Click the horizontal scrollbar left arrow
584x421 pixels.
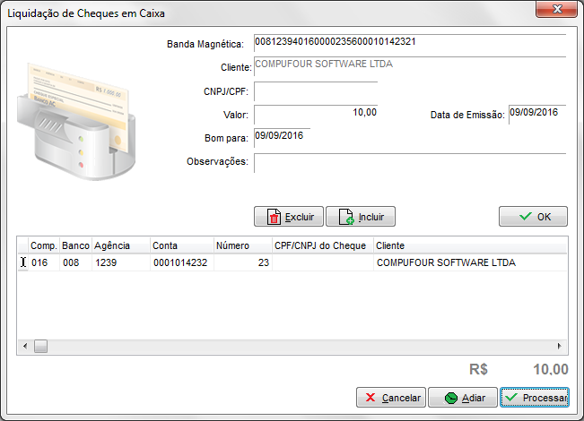pos(23,347)
